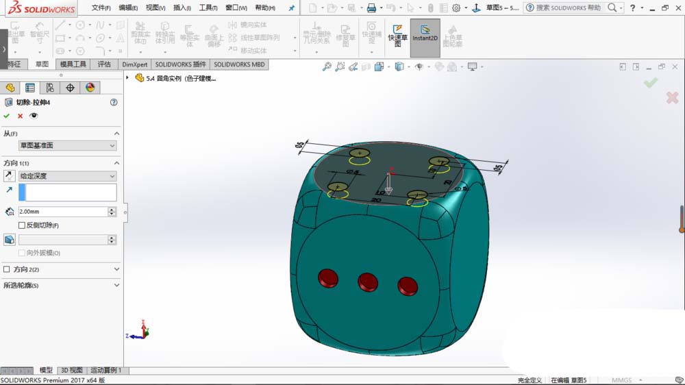Click the search magnifier icon
685x385 pixels.
pos(612,8)
